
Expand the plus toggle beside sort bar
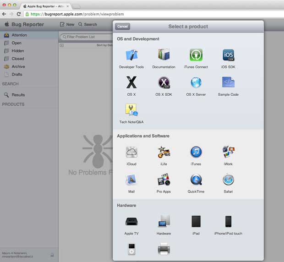tap(61, 45)
